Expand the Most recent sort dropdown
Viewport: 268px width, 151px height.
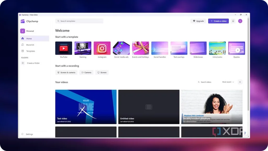pos(228,82)
